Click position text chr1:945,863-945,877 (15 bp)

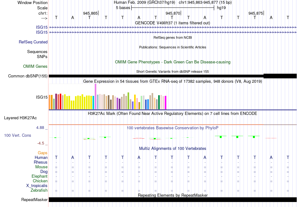[205, 2]
